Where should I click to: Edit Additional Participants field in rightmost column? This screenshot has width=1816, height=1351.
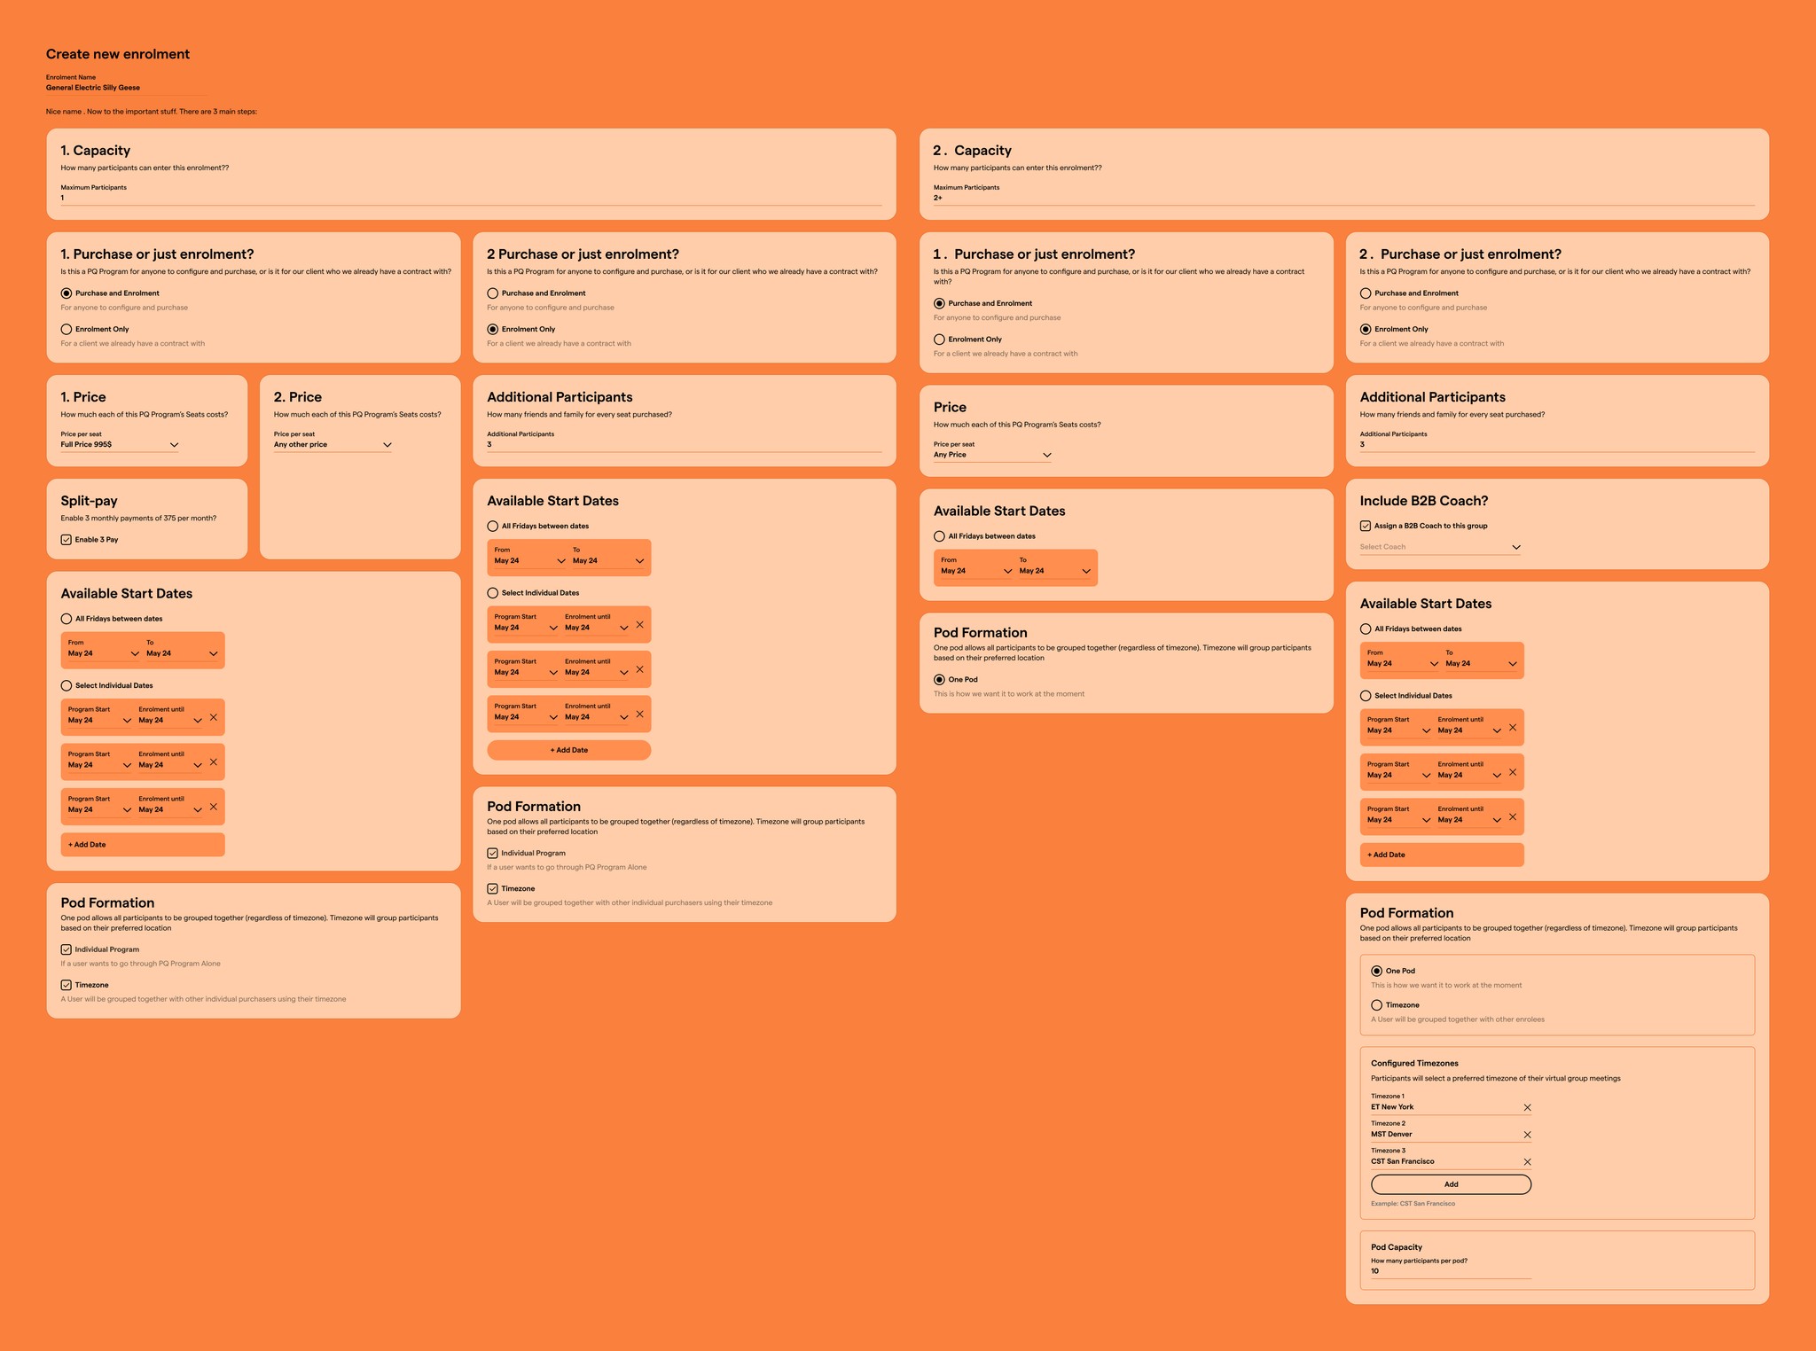click(x=1557, y=444)
